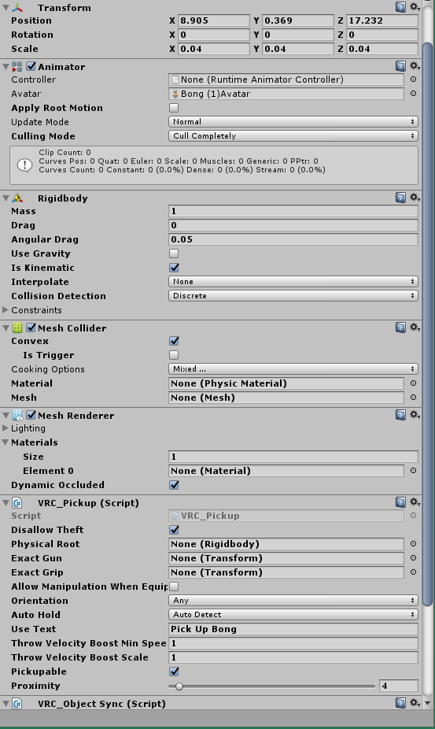
Task: Click the Use Text input field
Action: [x=293, y=628]
